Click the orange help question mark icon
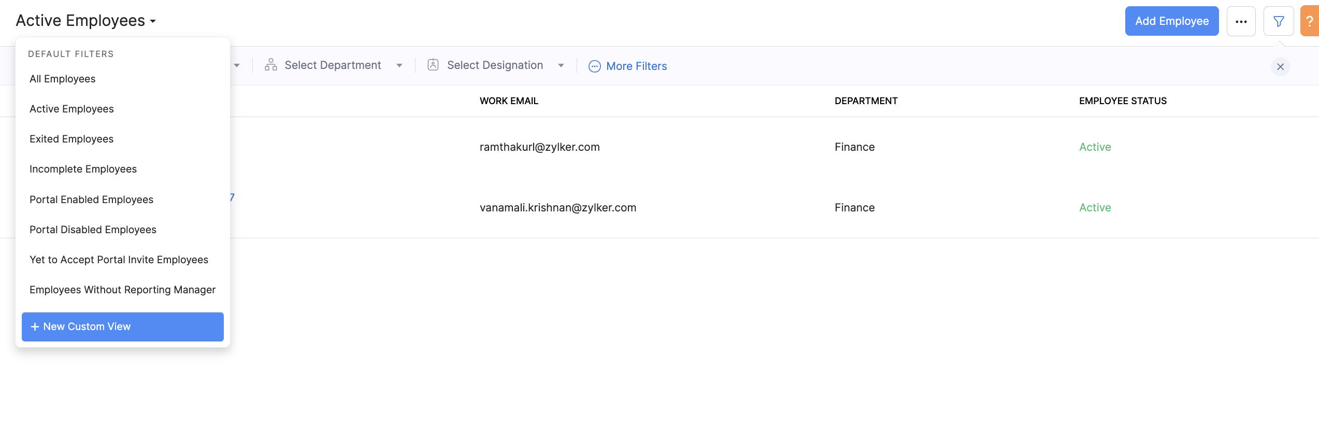Viewport: 1319px width, 428px height. tap(1309, 21)
